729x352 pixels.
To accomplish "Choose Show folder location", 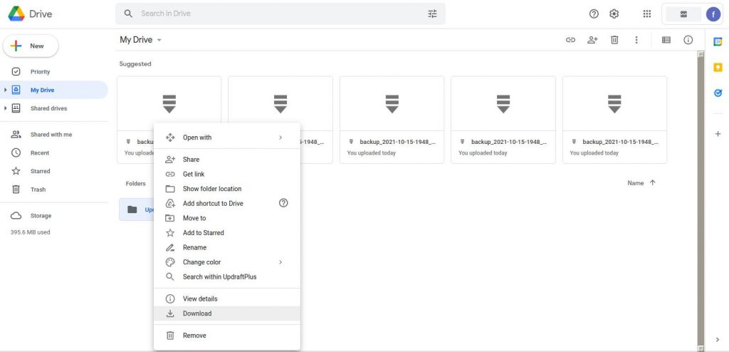I will 227,189.
